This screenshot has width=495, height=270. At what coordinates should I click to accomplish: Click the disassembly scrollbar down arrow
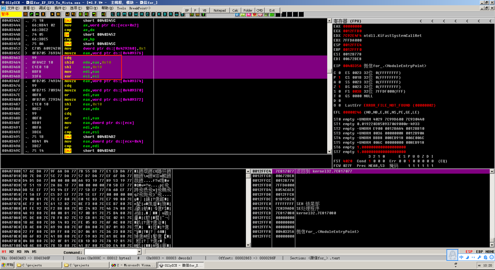(329, 152)
